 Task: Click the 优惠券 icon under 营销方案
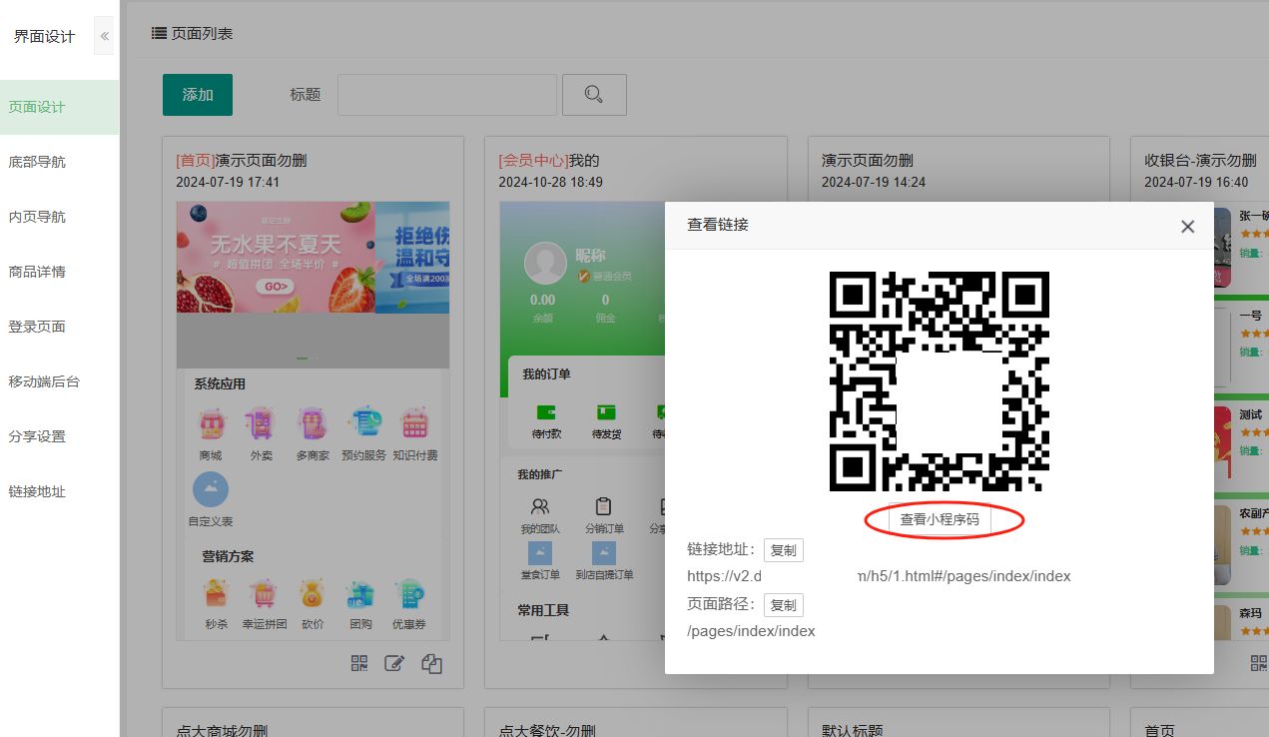(409, 595)
